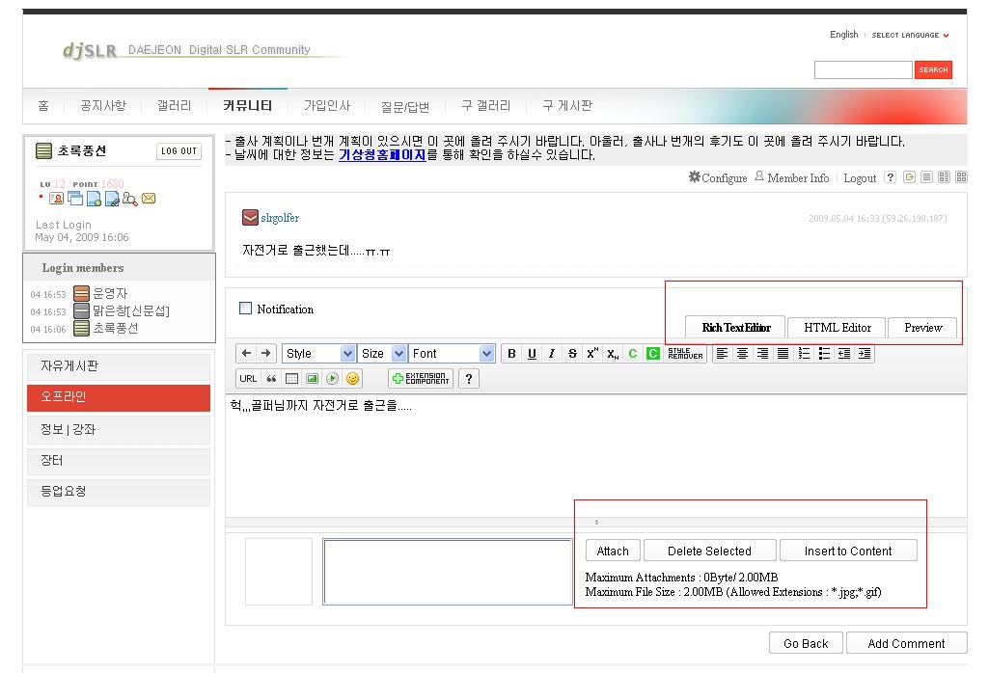Click the insert table icon in editor
This screenshot has width=989, height=673.
click(x=291, y=379)
